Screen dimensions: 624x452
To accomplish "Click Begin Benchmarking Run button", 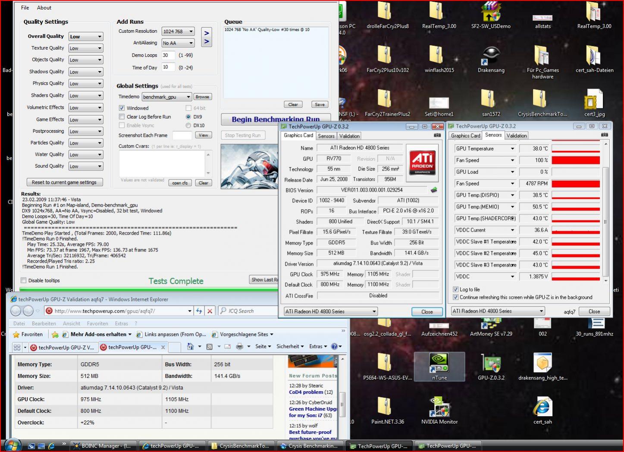I will click(x=276, y=119).
